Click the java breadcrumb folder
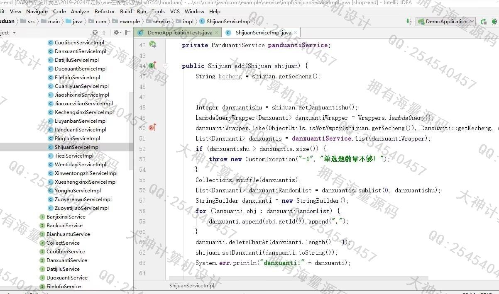499x294 pixels. click(x=74, y=22)
